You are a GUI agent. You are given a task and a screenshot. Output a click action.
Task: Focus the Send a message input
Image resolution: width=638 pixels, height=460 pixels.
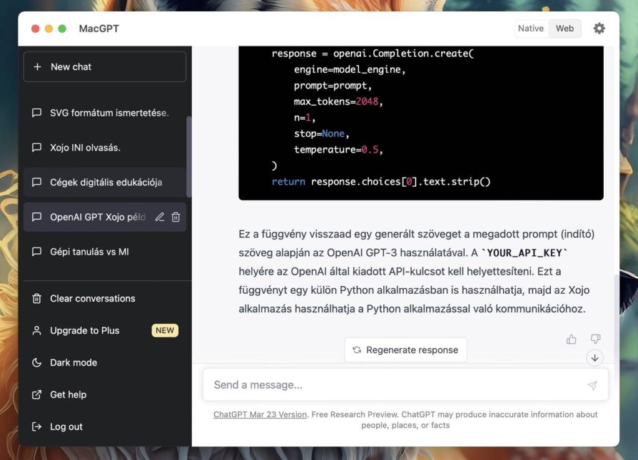405,385
